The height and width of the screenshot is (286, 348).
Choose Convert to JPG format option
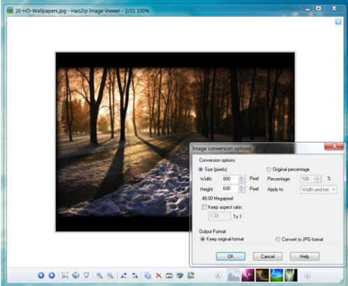coord(278,239)
